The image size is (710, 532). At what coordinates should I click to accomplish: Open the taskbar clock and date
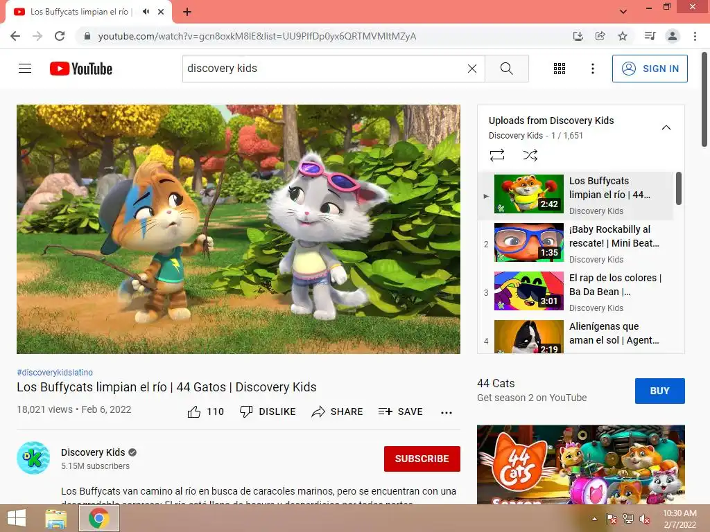(x=679, y=519)
